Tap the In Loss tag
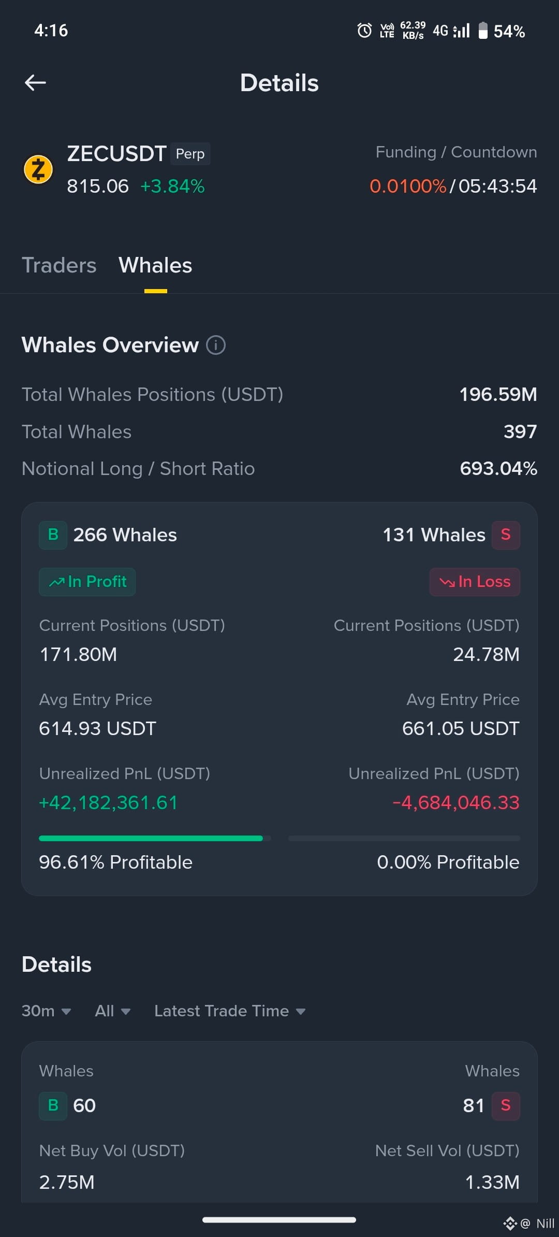Image resolution: width=559 pixels, height=1237 pixels. tap(475, 582)
